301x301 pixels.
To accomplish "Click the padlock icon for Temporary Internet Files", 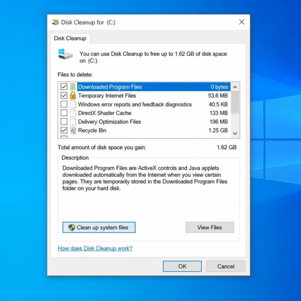I will click(x=73, y=95).
